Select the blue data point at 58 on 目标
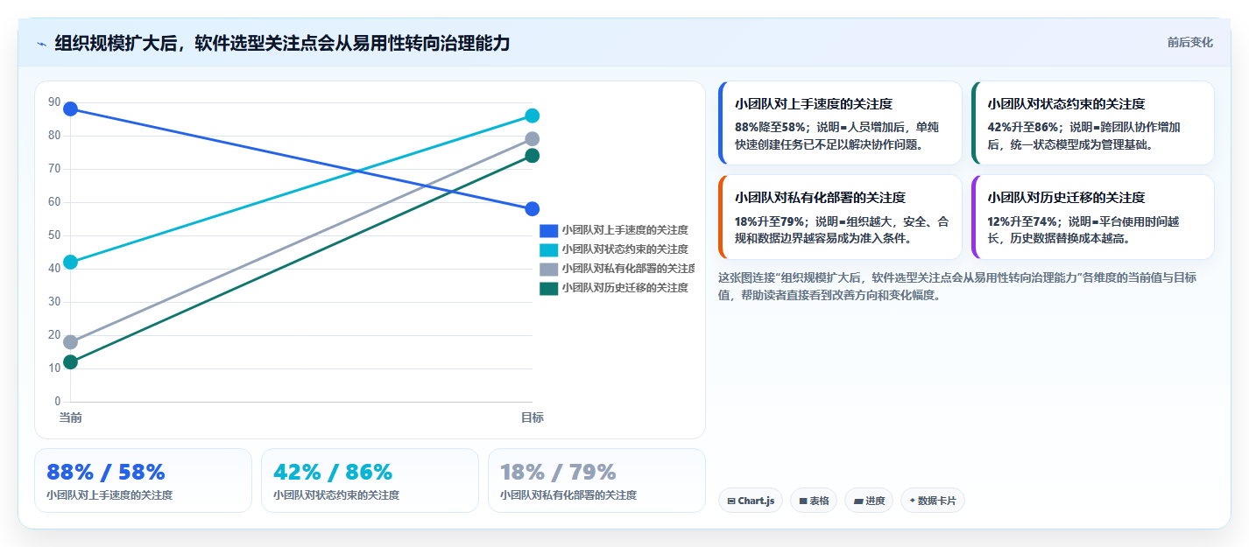Viewport: 1249px width, 547px height. tap(532, 209)
